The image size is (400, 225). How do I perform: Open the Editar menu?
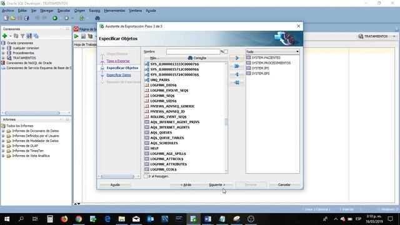(22, 11)
